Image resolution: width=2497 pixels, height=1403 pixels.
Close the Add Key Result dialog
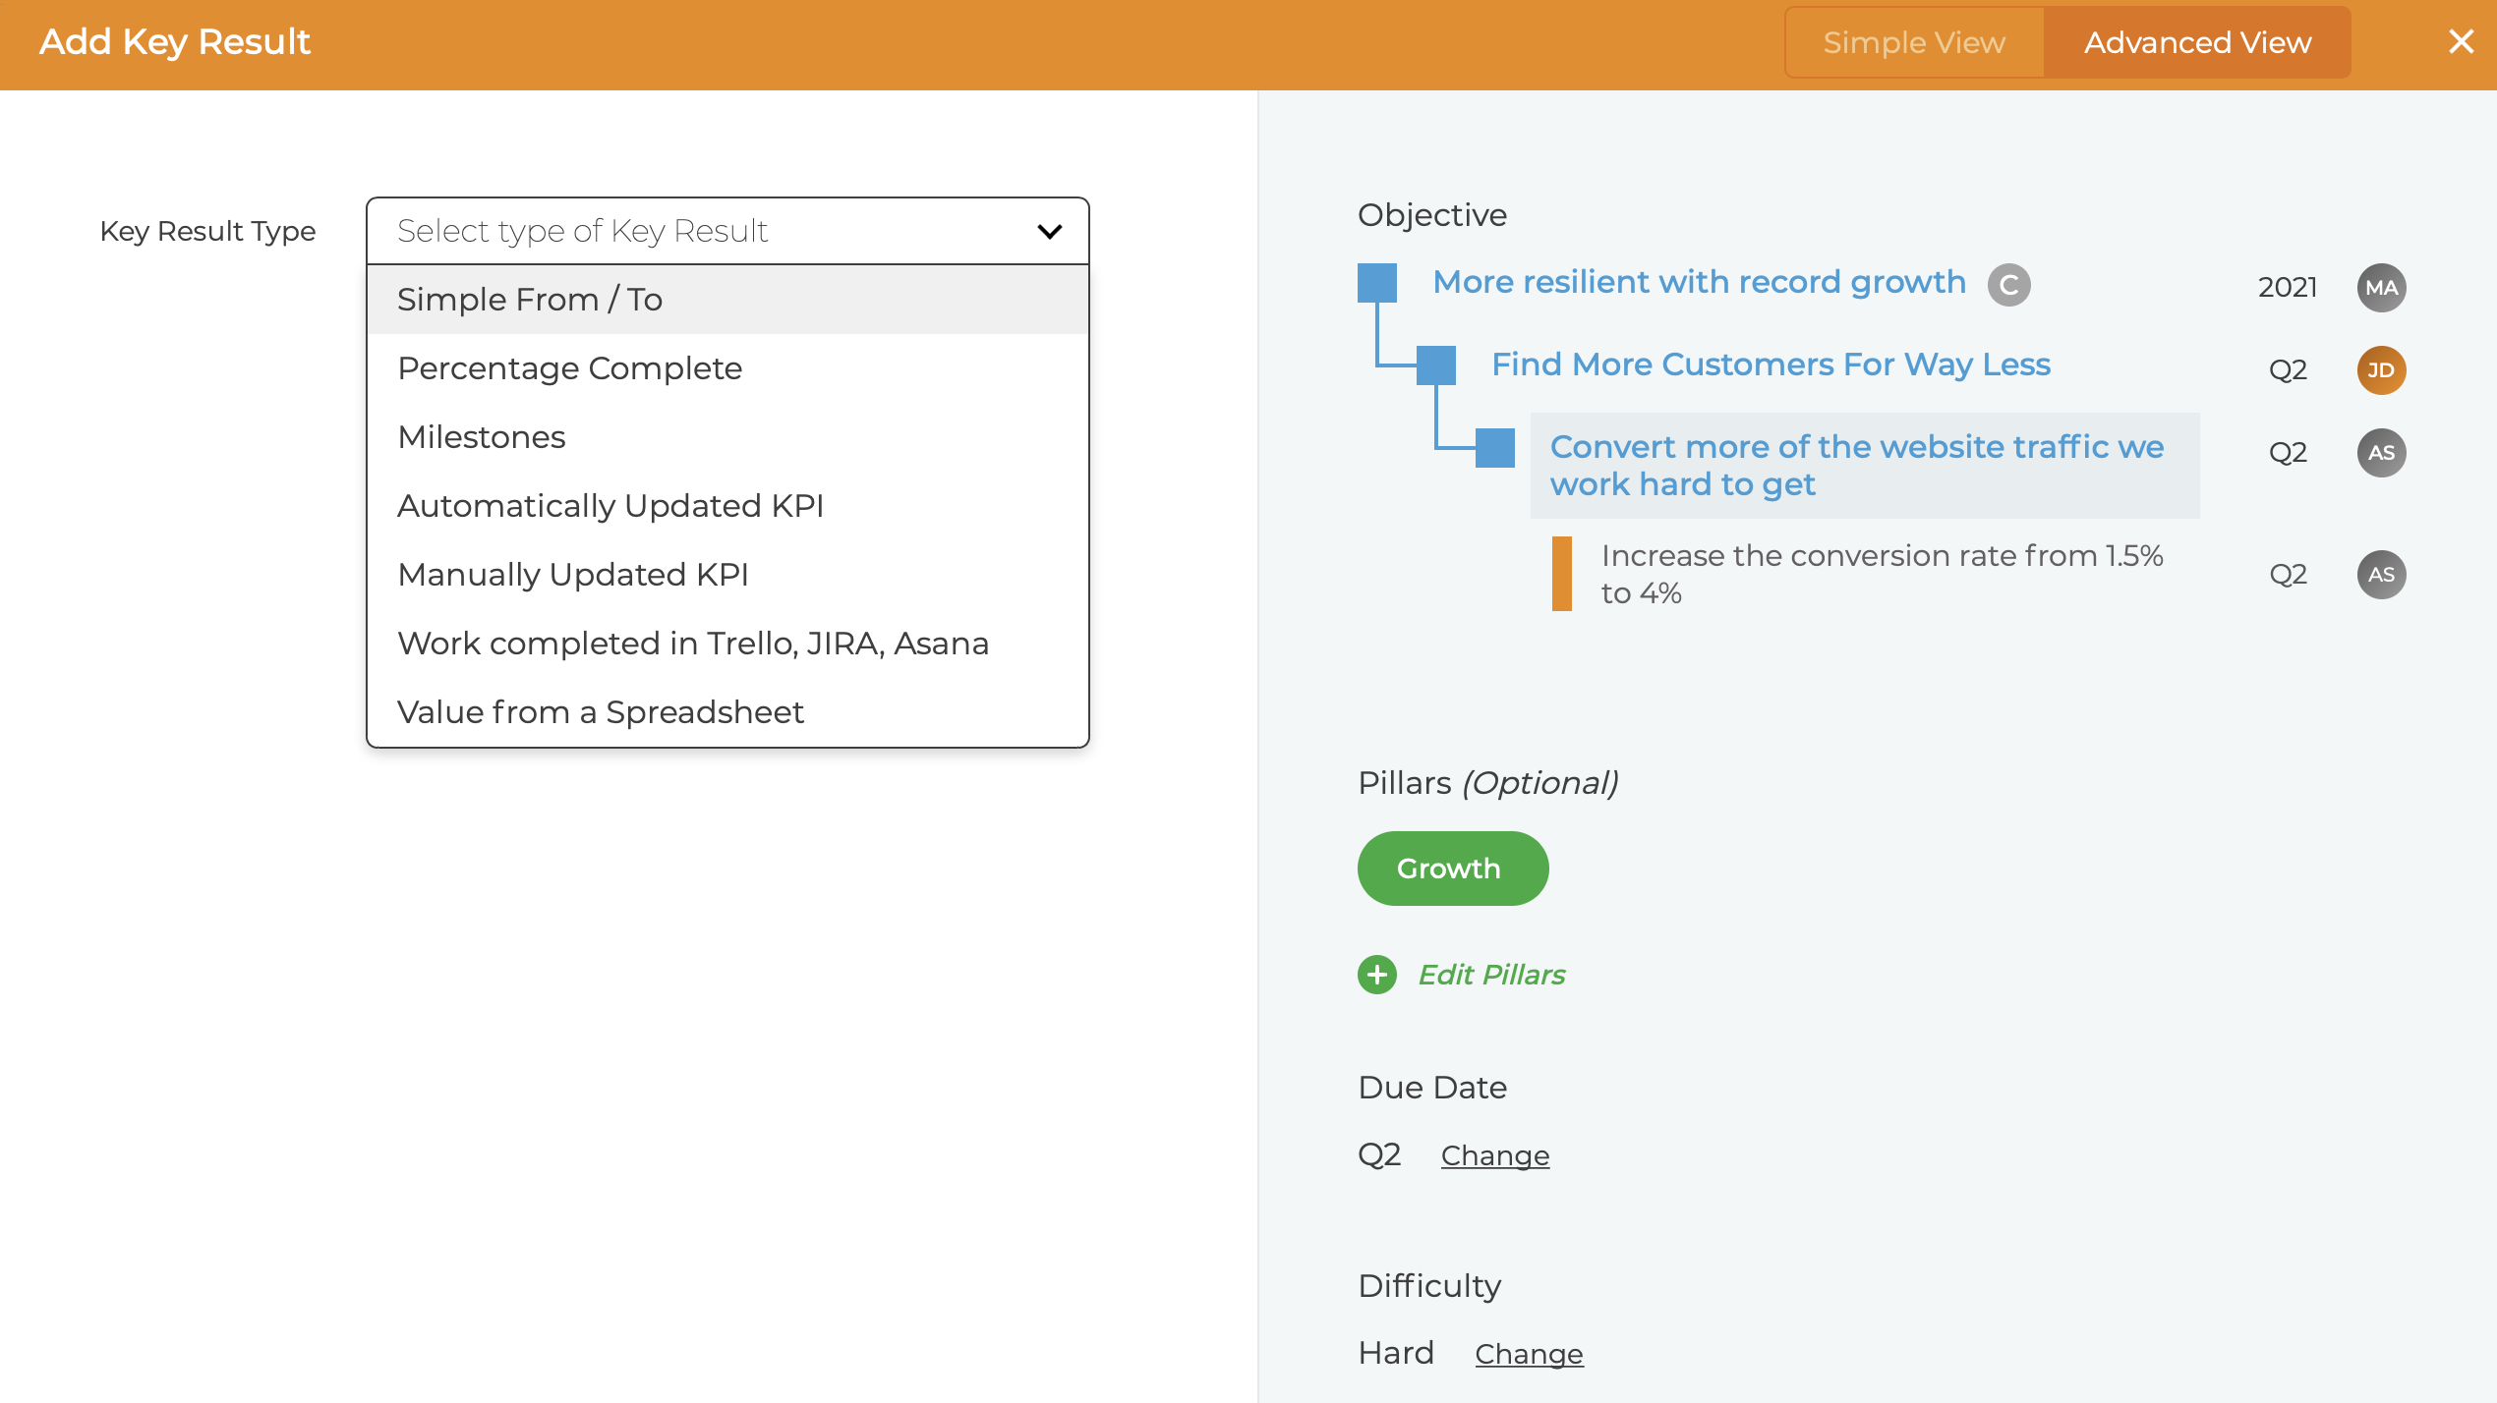point(2461,41)
